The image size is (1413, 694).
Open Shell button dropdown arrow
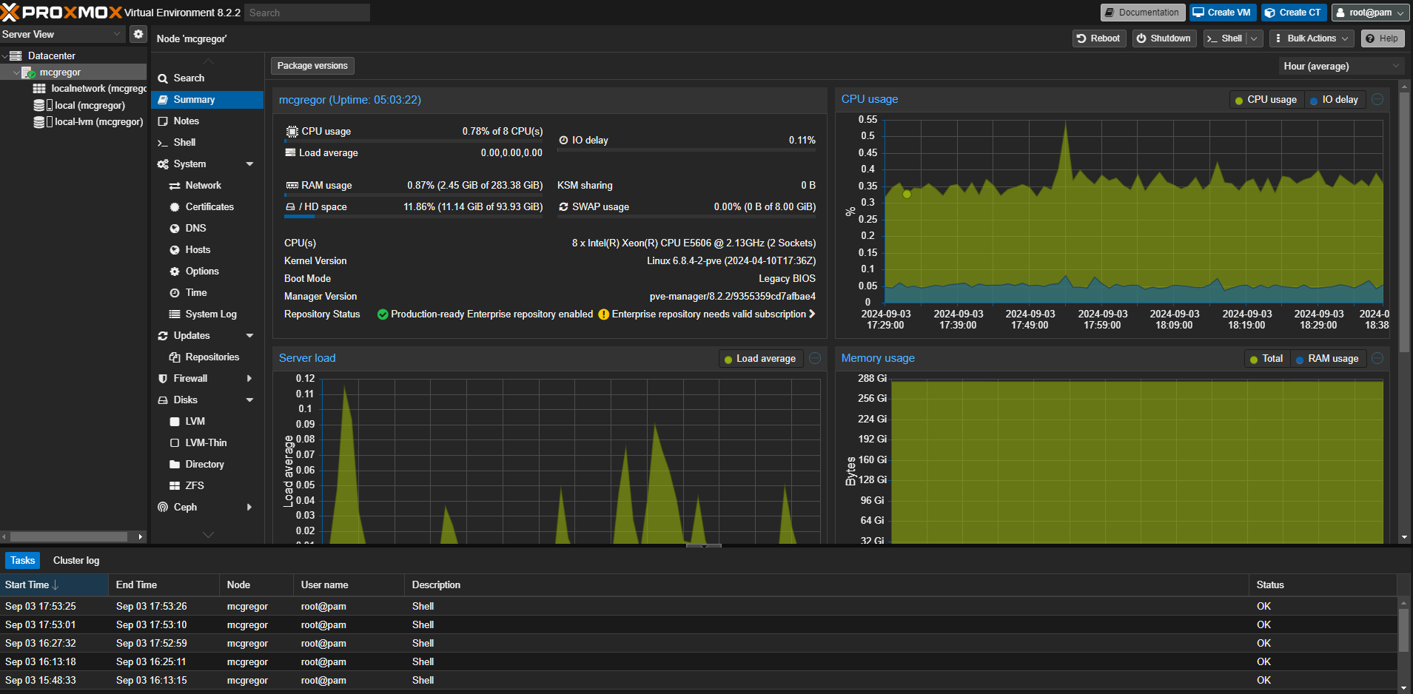(x=1254, y=38)
